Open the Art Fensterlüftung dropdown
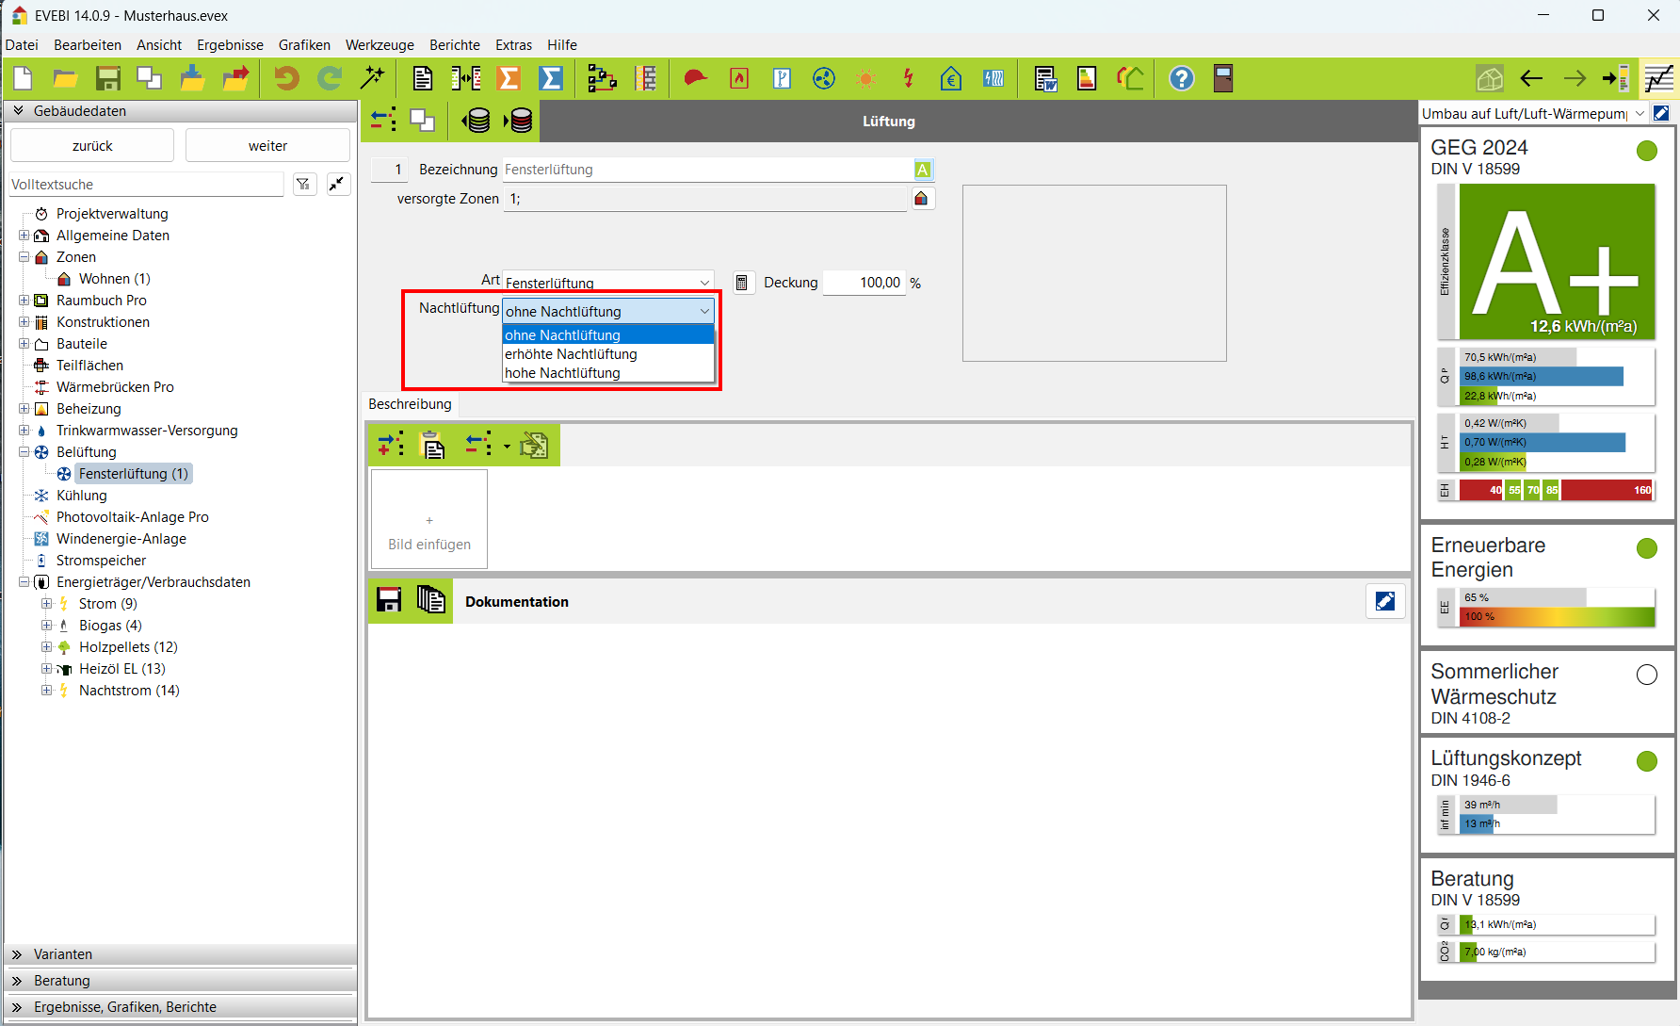The image size is (1680, 1026). tap(607, 283)
